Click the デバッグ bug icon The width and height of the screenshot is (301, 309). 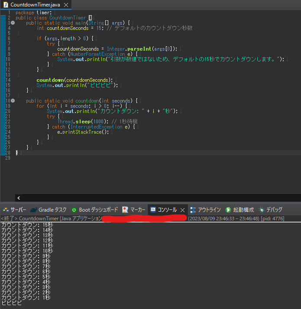[x=261, y=210]
